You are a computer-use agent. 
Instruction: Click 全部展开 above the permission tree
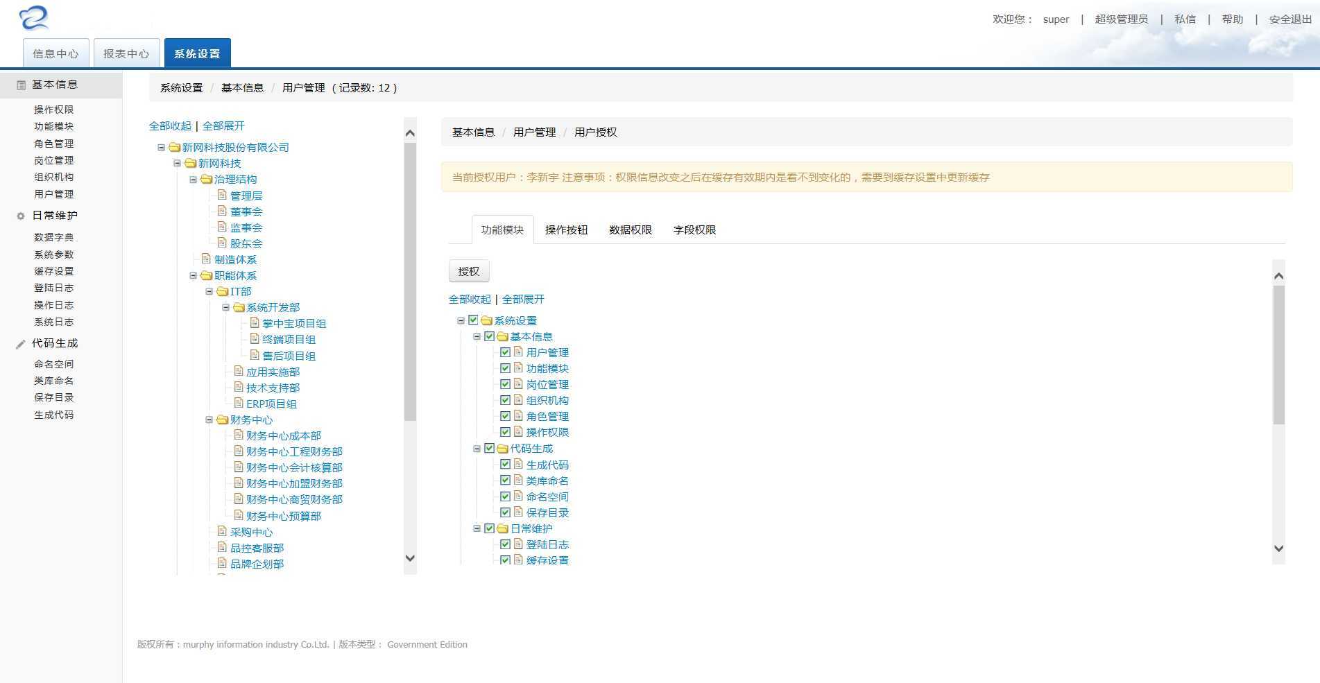(523, 299)
